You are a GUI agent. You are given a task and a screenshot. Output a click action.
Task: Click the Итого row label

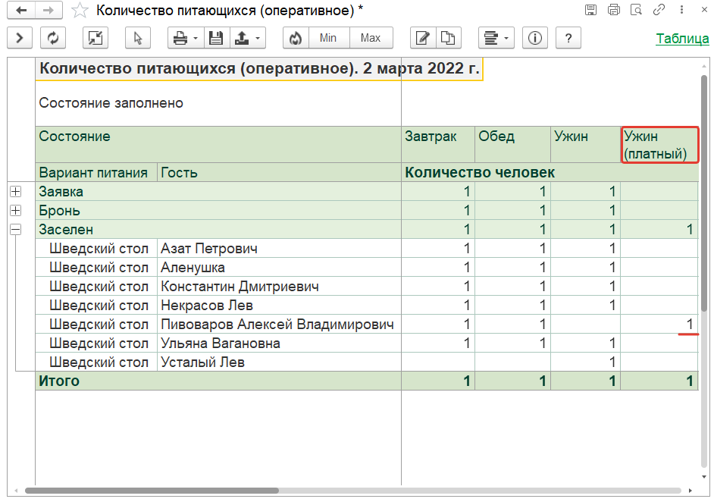pos(59,381)
